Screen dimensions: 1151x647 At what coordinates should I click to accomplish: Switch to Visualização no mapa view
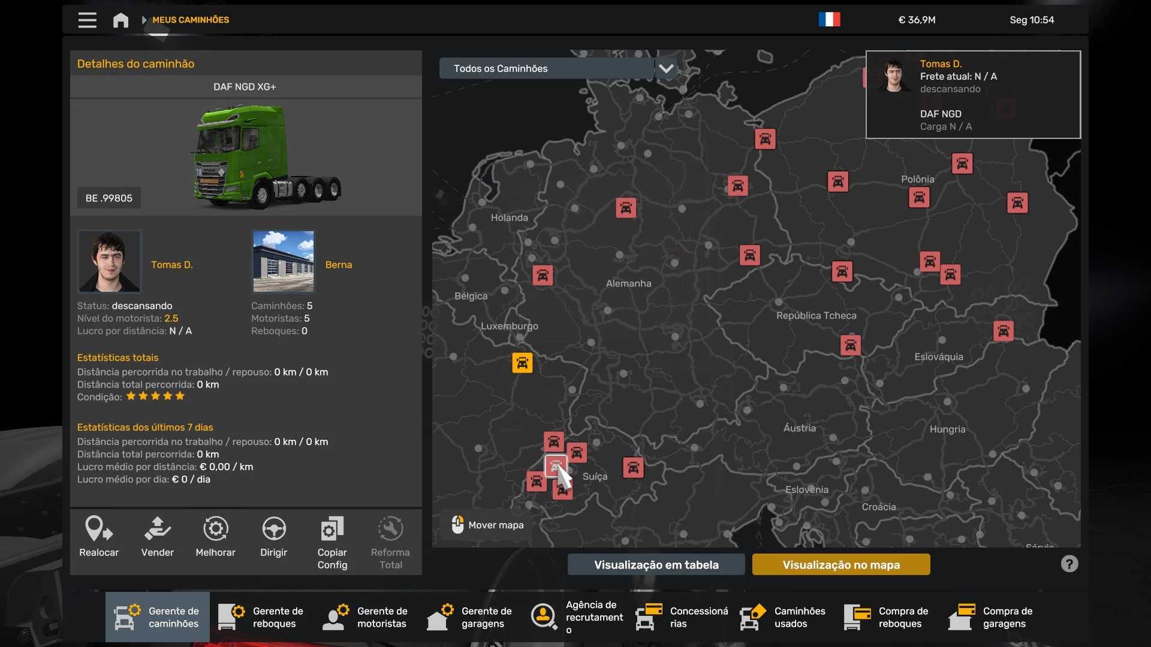(x=840, y=565)
